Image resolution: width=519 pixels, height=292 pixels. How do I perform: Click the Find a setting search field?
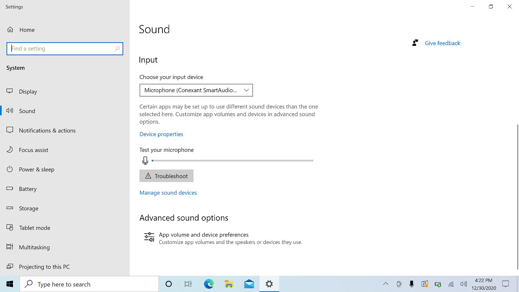pos(65,49)
